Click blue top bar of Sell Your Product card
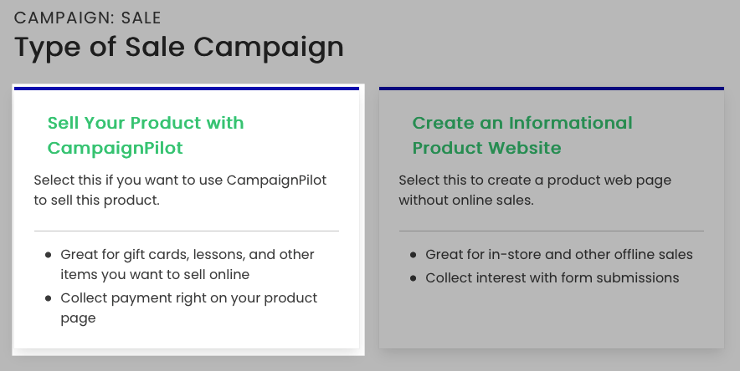This screenshot has height=371, width=740. coord(187,89)
